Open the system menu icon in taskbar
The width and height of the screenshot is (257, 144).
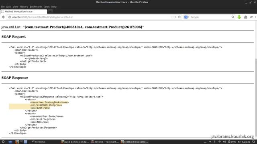coord(3,142)
